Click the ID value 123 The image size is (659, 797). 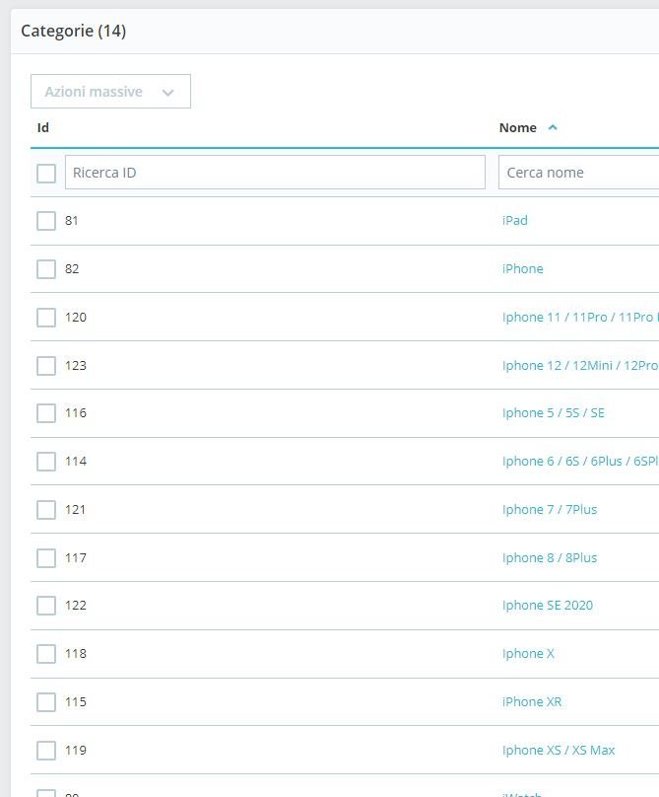pyautogui.click(x=76, y=366)
